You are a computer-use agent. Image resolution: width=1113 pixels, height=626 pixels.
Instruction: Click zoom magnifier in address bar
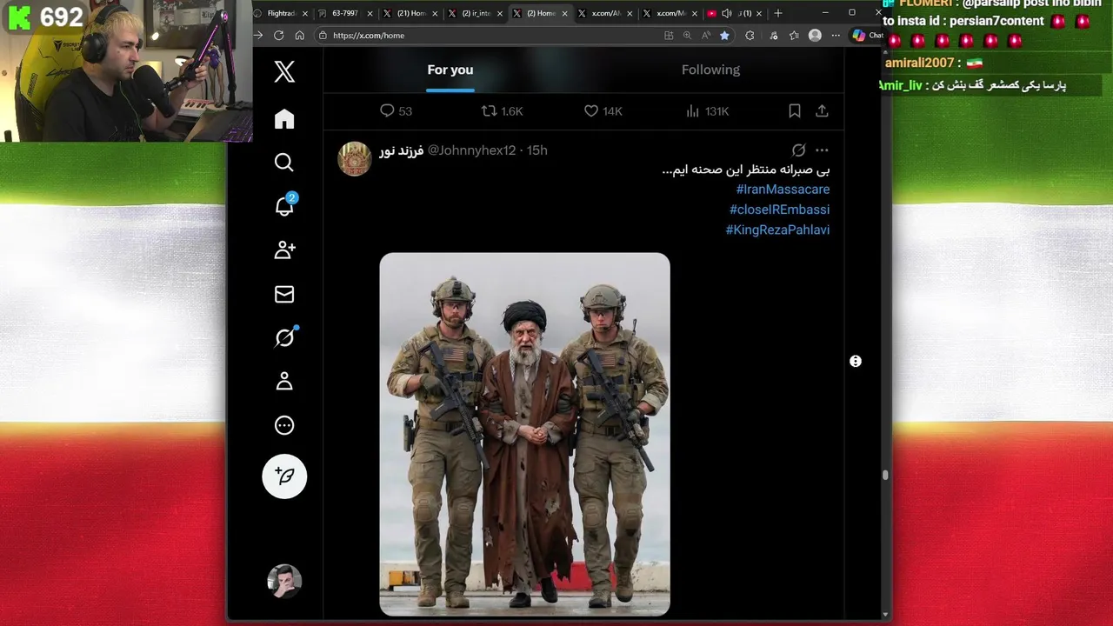(x=687, y=36)
